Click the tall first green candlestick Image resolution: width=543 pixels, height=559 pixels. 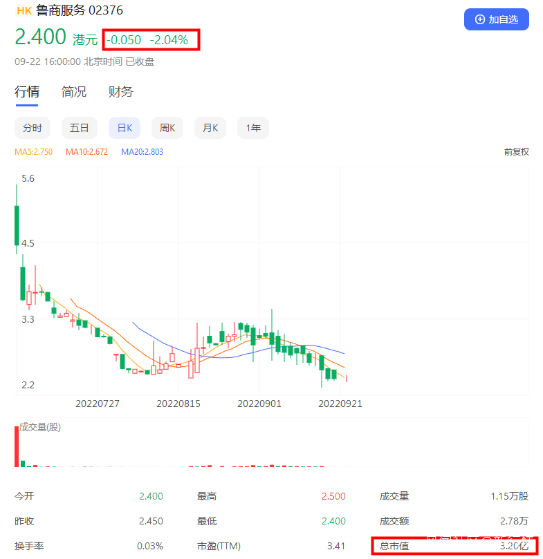[17, 225]
